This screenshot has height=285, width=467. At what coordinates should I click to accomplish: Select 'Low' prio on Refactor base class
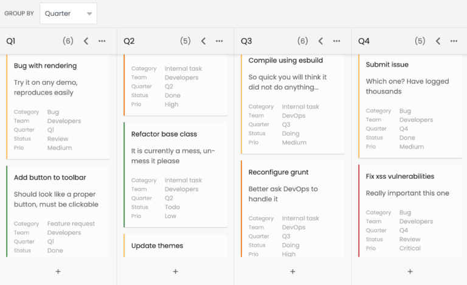pyautogui.click(x=170, y=216)
